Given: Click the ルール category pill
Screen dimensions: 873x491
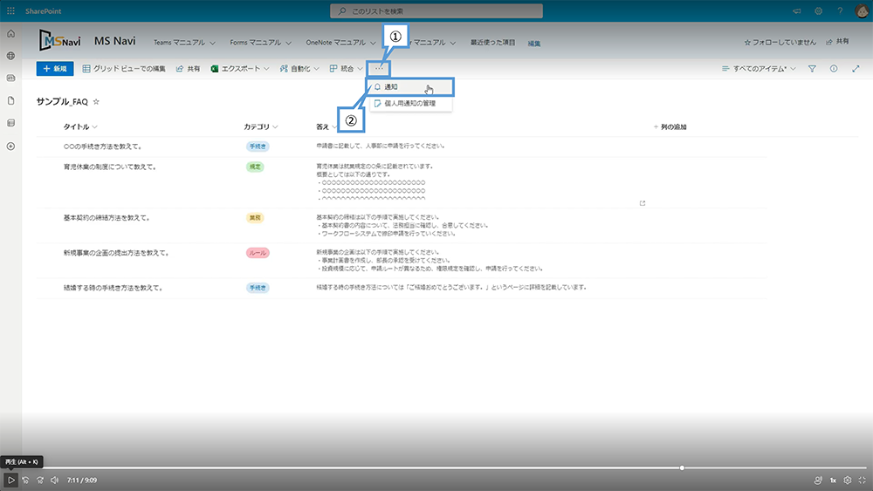Looking at the screenshot, I should [x=258, y=253].
